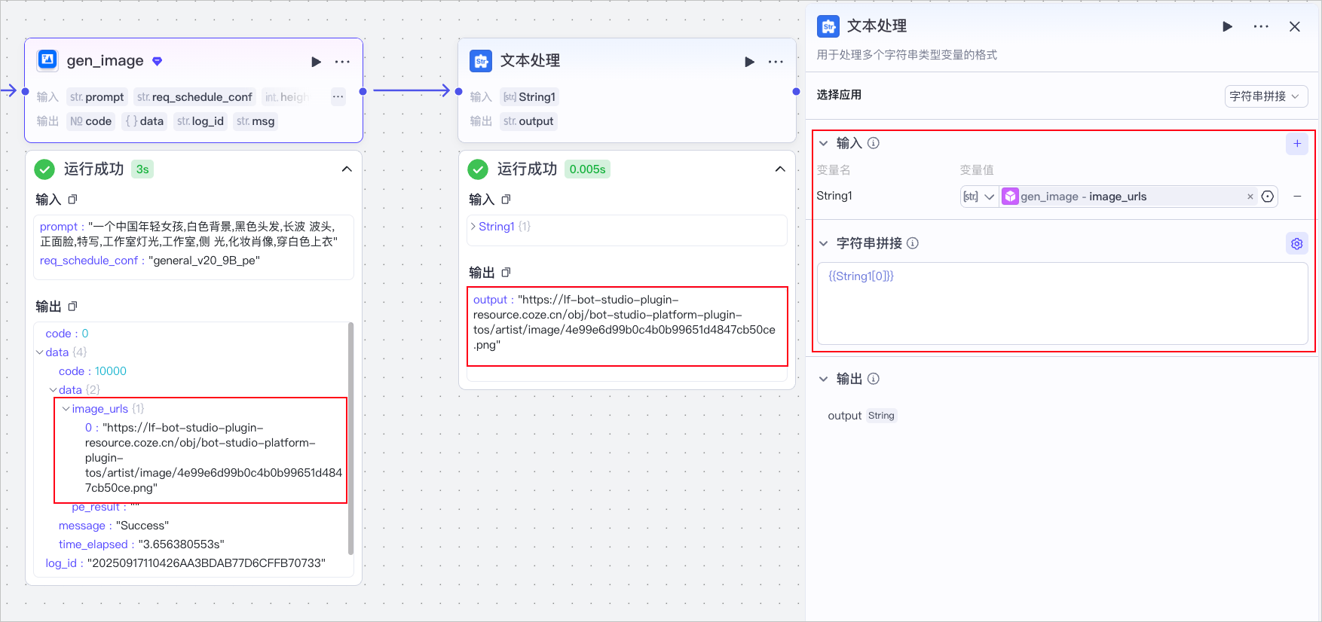Copy 文本处理 node output result
Screen dimensions: 1322x622
(506, 273)
